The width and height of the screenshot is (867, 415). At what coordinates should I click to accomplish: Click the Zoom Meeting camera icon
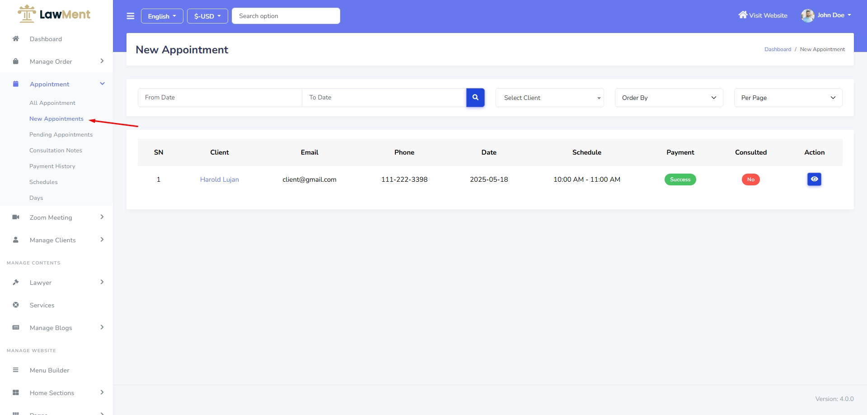click(16, 217)
